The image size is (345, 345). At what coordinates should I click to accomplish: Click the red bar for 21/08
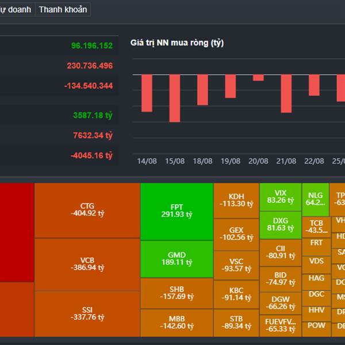click(286, 94)
